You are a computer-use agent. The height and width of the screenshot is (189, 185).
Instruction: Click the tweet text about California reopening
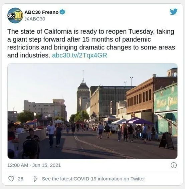pyautogui.click(x=91, y=43)
